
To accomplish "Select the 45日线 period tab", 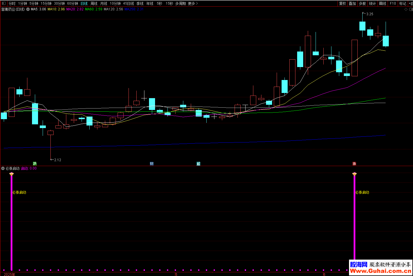I will click(129, 3).
